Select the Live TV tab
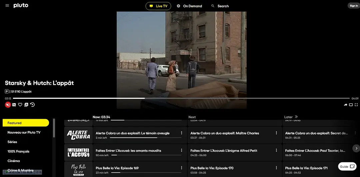The height and width of the screenshot is (177, 360). [158, 6]
